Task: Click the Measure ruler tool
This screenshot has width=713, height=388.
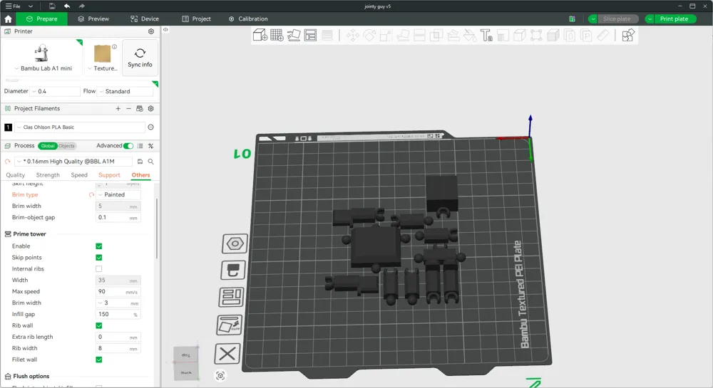Action: [603, 35]
